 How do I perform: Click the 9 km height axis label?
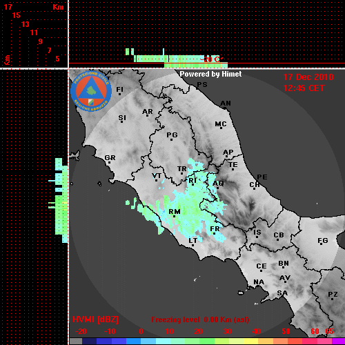41,41
